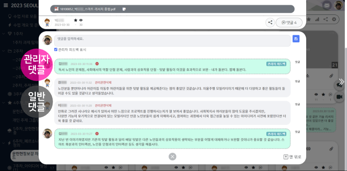Collapse the 2주차 folder in sidebar
Image resolution: width=347 pixels, height=171 pixels.
coord(4,51)
